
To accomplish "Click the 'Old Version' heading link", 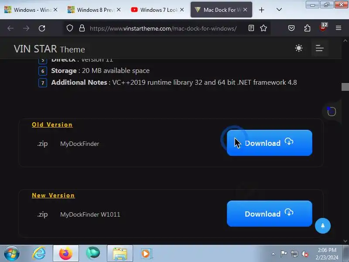I will 52,124.
